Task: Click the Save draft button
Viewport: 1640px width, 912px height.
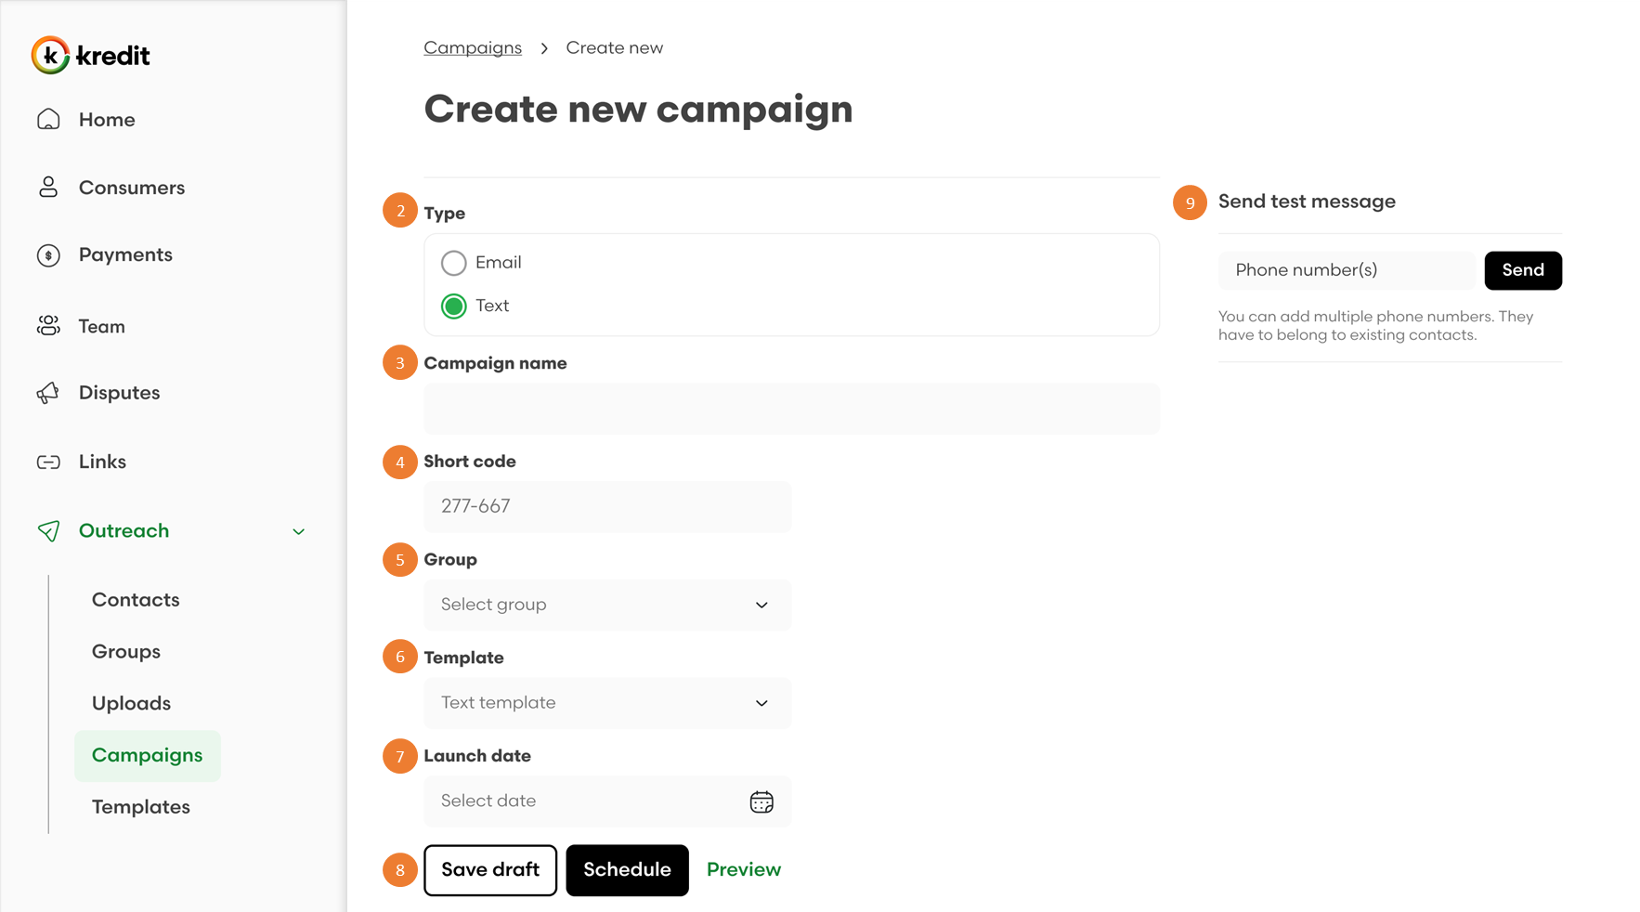Action: point(490,870)
